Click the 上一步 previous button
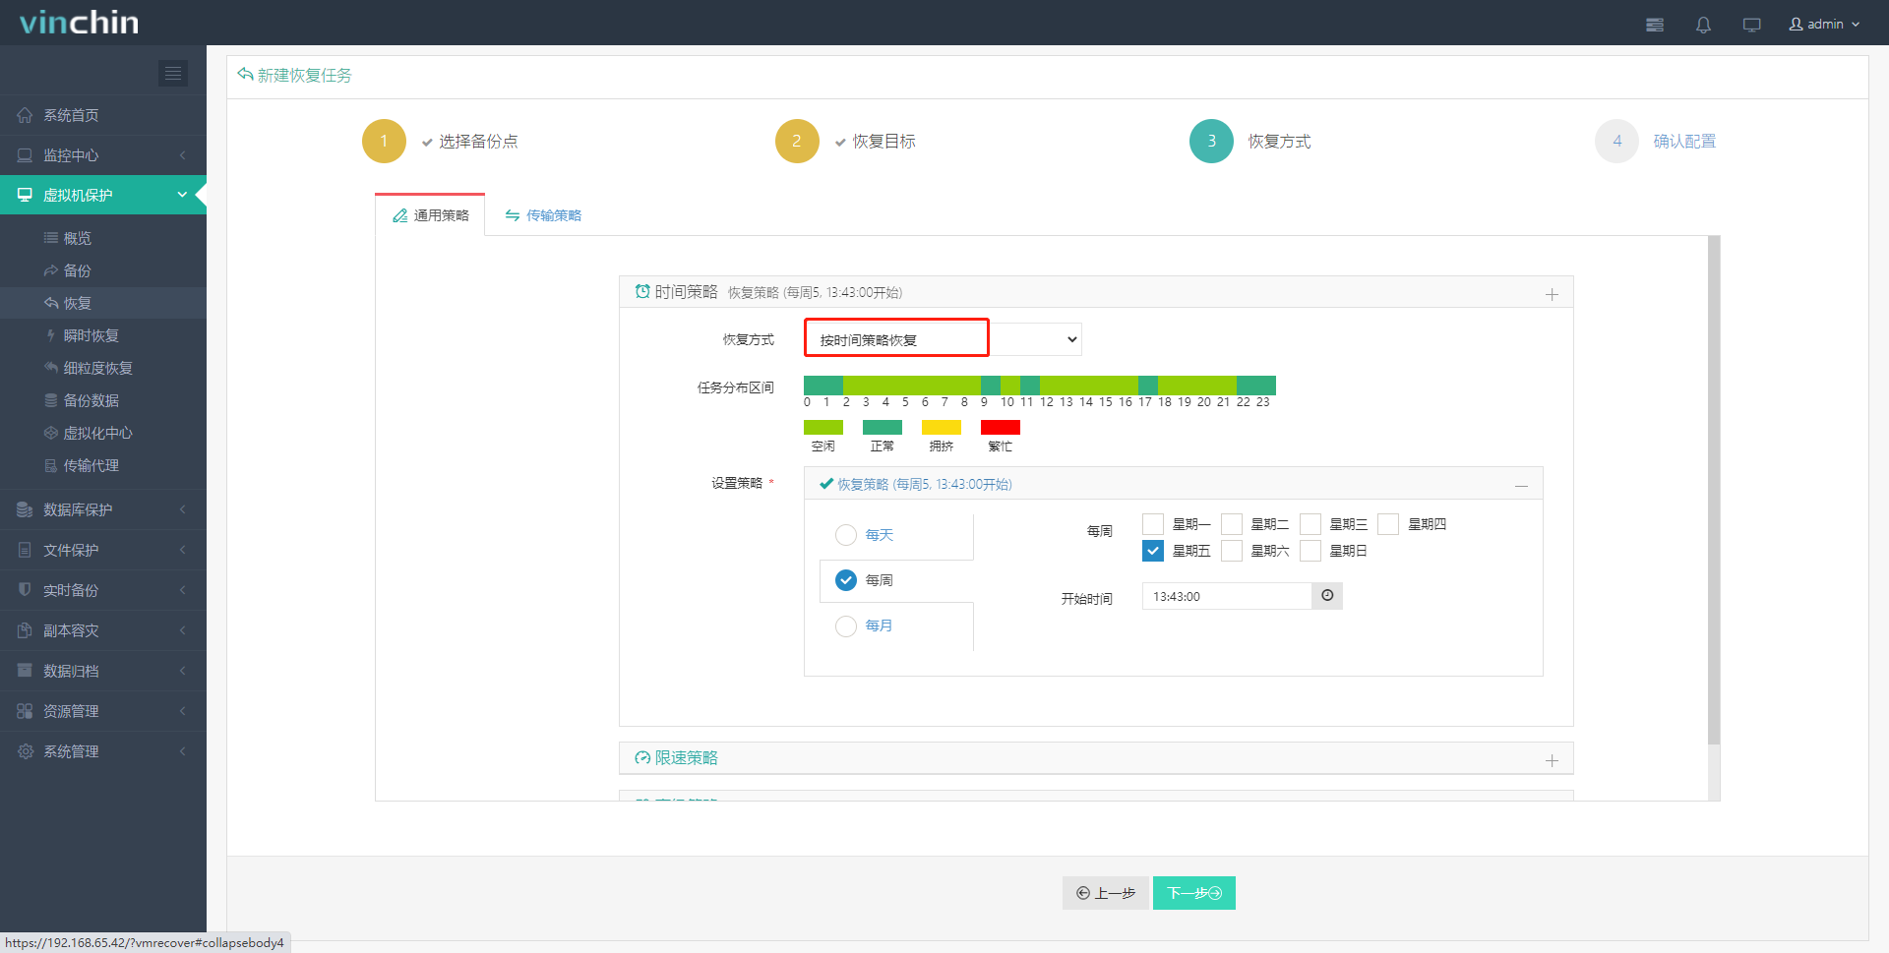 [1105, 893]
